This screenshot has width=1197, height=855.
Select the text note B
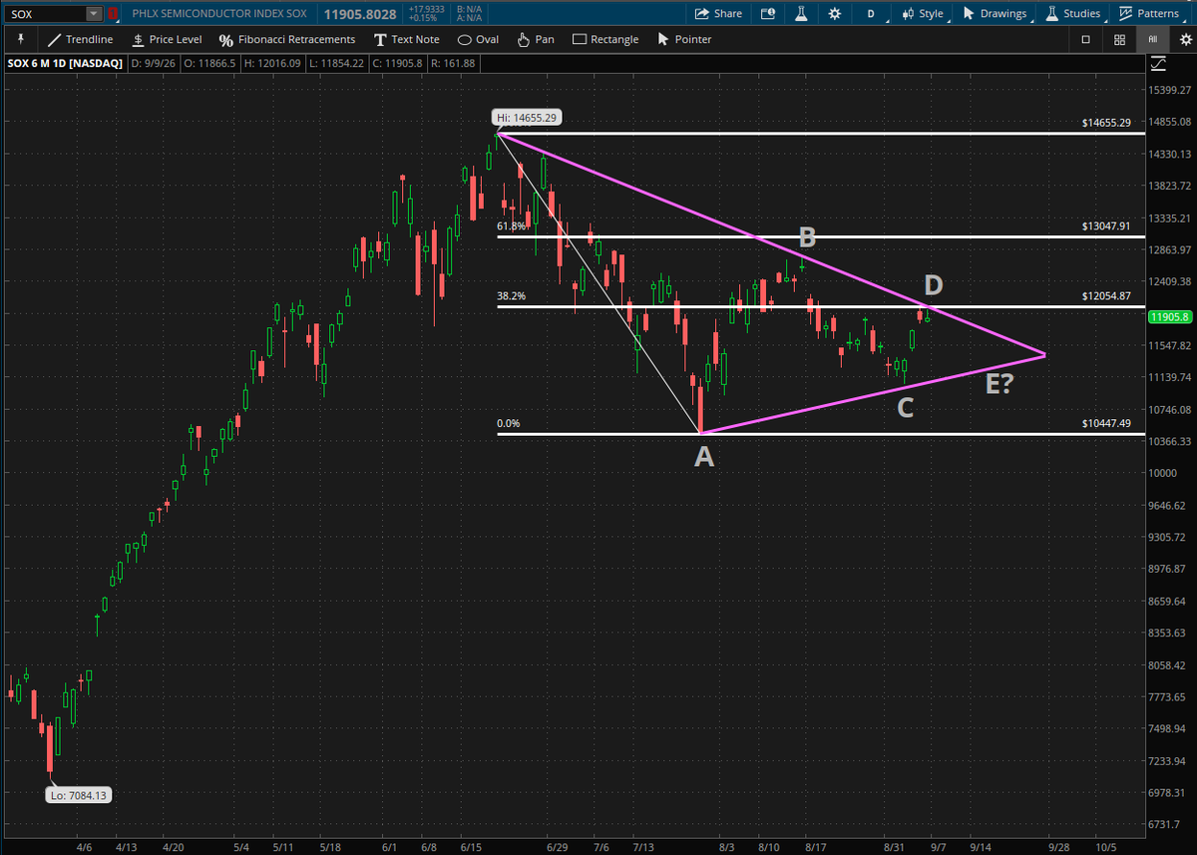pyautogui.click(x=807, y=237)
